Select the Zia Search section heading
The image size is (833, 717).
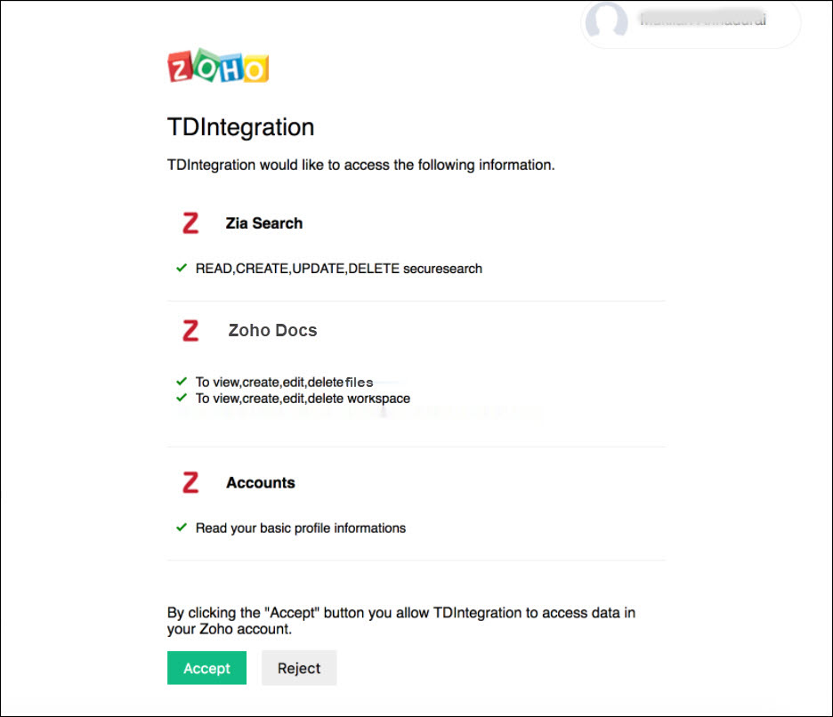tap(264, 223)
